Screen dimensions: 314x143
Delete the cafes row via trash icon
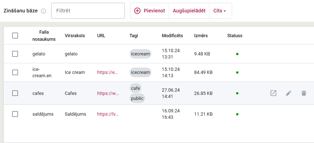coord(304,93)
